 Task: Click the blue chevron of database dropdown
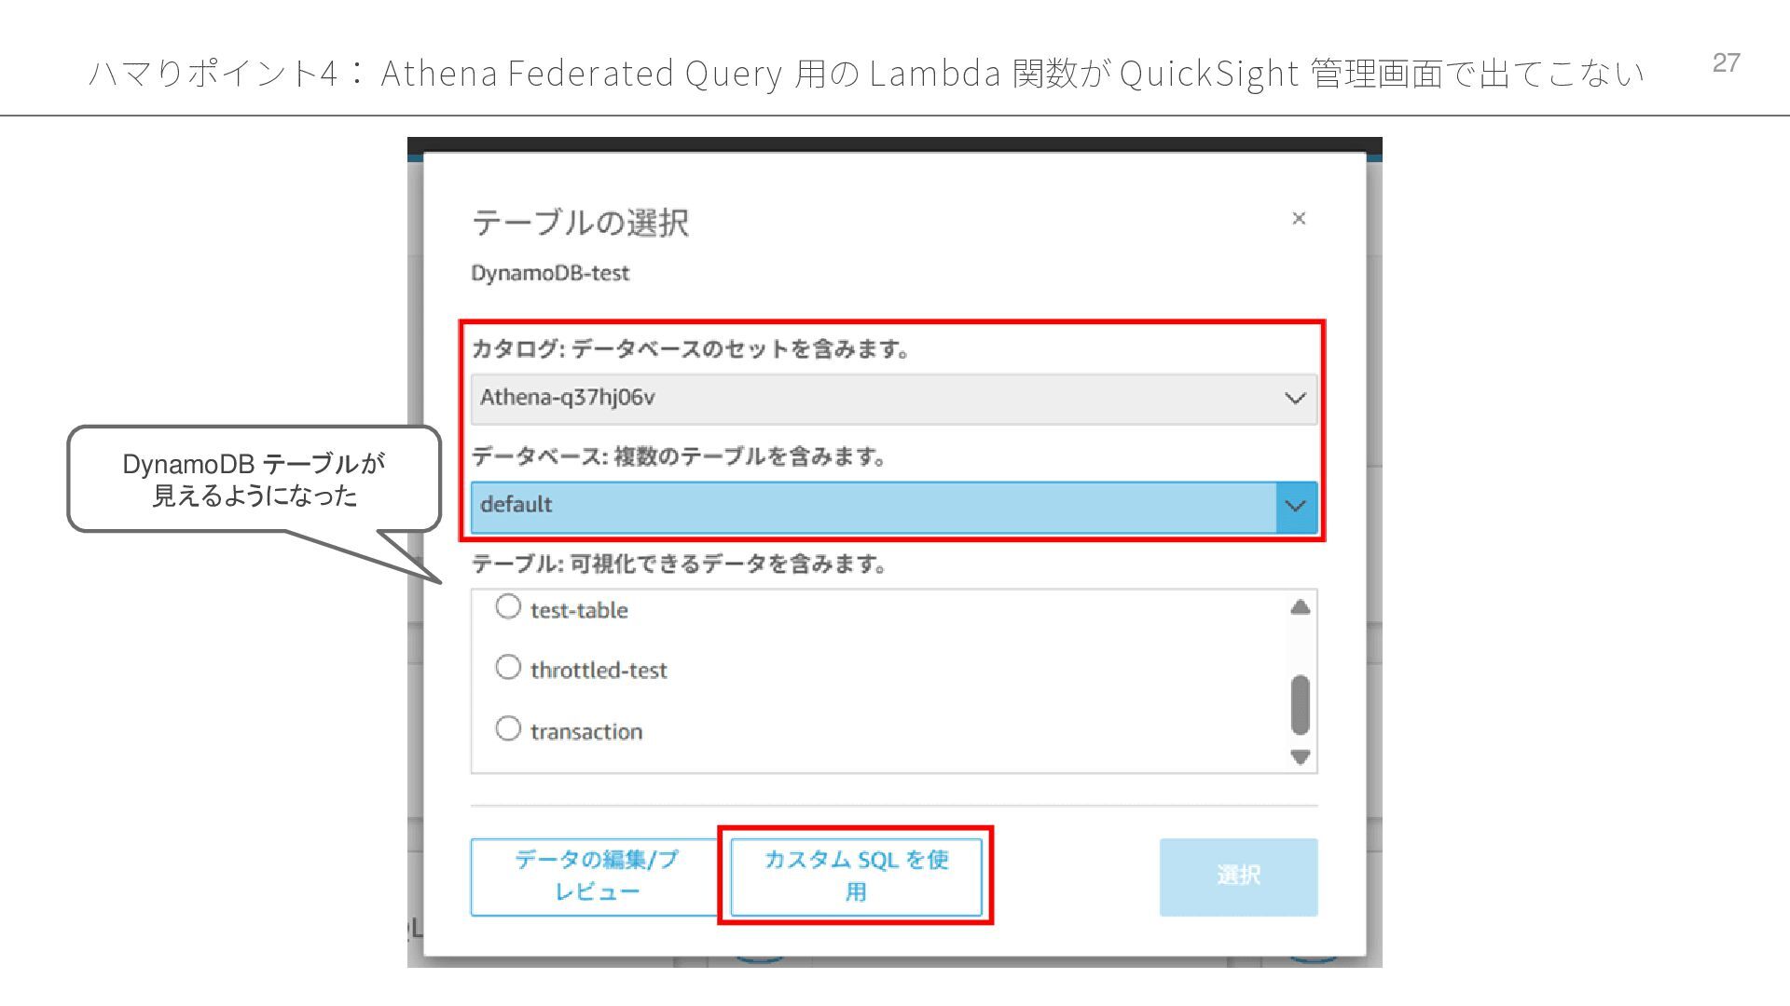pyautogui.click(x=1296, y=507)
